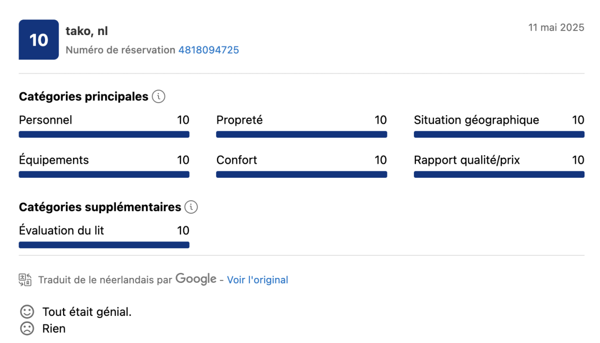The image size is (600, 343).
Task: Click the sad face negative icon
Action: coord(26,328)
